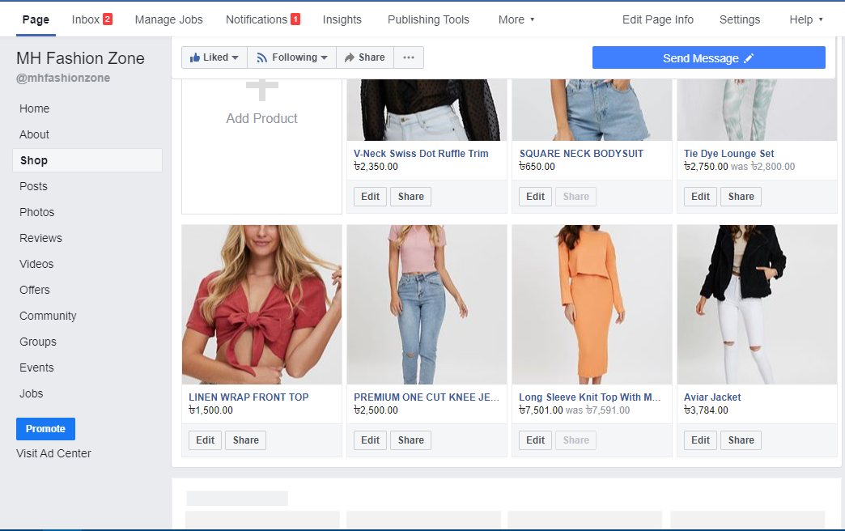The image size is (845, 531).
Task: Open Notifications with 1 alert badge
Action: coord(263,19)
